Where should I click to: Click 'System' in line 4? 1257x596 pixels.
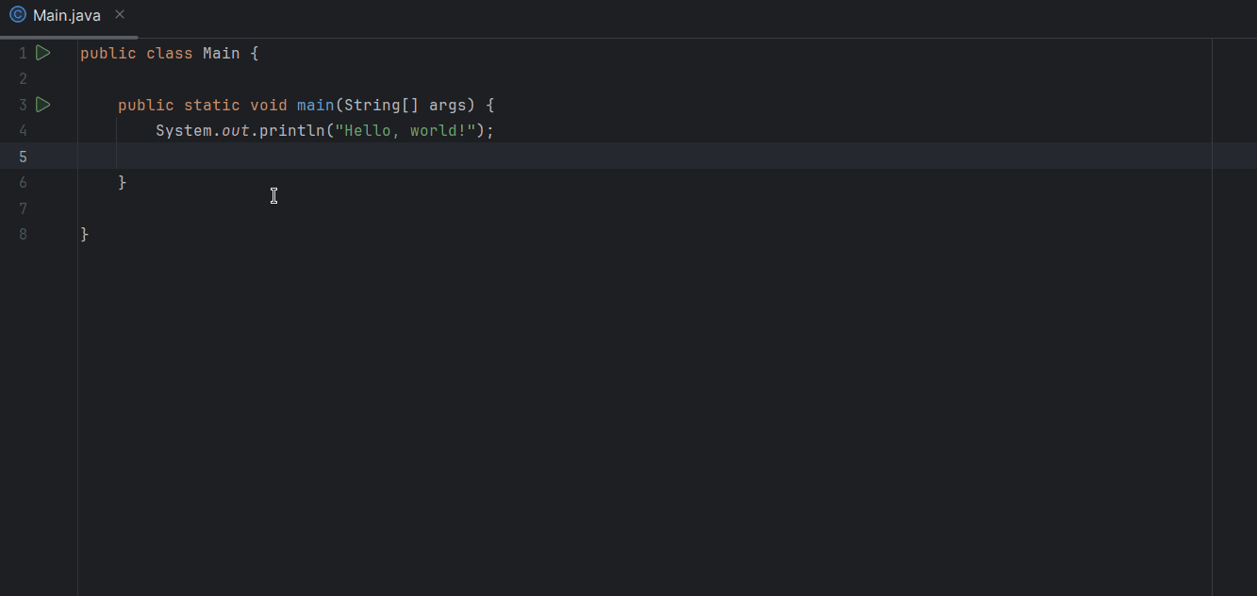pos(184,131)
